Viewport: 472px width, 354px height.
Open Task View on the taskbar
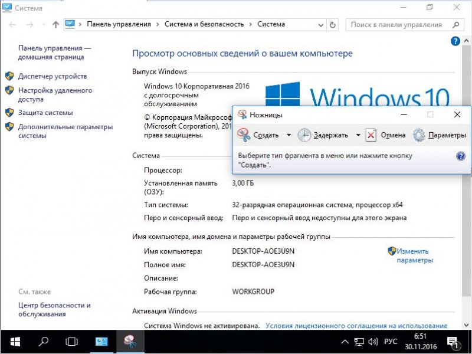71,342
